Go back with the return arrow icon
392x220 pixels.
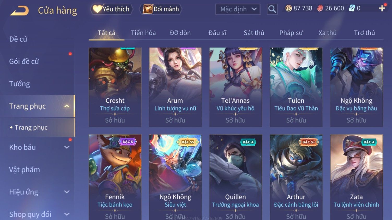pos(19,11)
